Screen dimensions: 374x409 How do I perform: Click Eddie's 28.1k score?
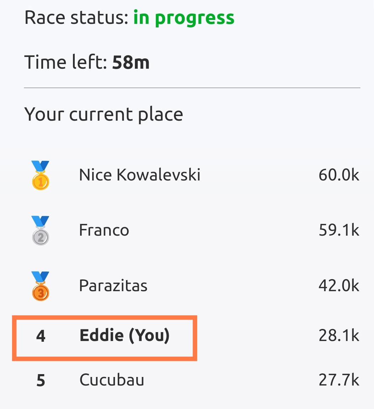click(x=339, y=335)
